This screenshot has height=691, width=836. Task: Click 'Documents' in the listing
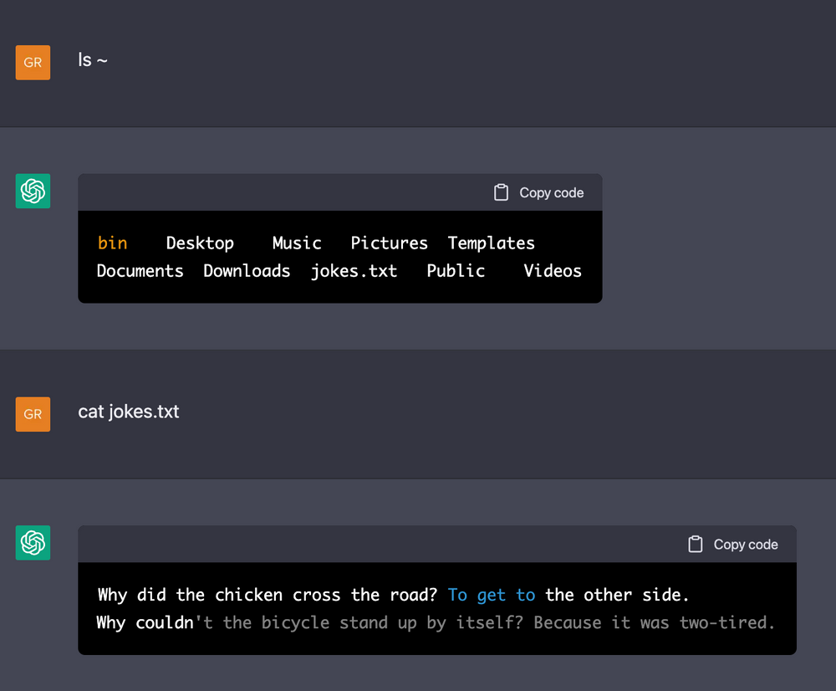point(140,271)
